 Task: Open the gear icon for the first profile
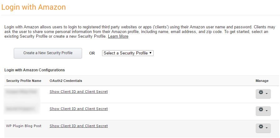261,93
